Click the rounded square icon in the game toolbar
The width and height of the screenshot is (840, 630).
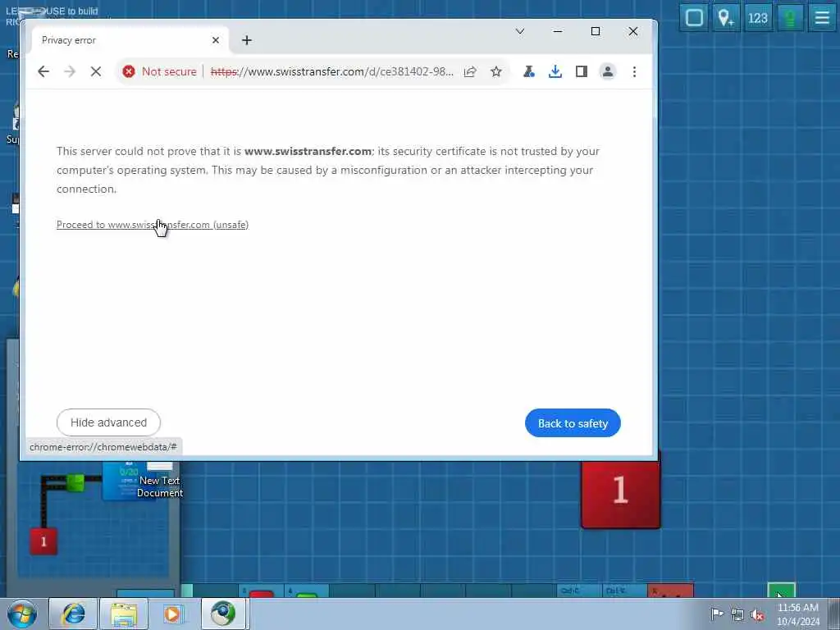[694, 18]
